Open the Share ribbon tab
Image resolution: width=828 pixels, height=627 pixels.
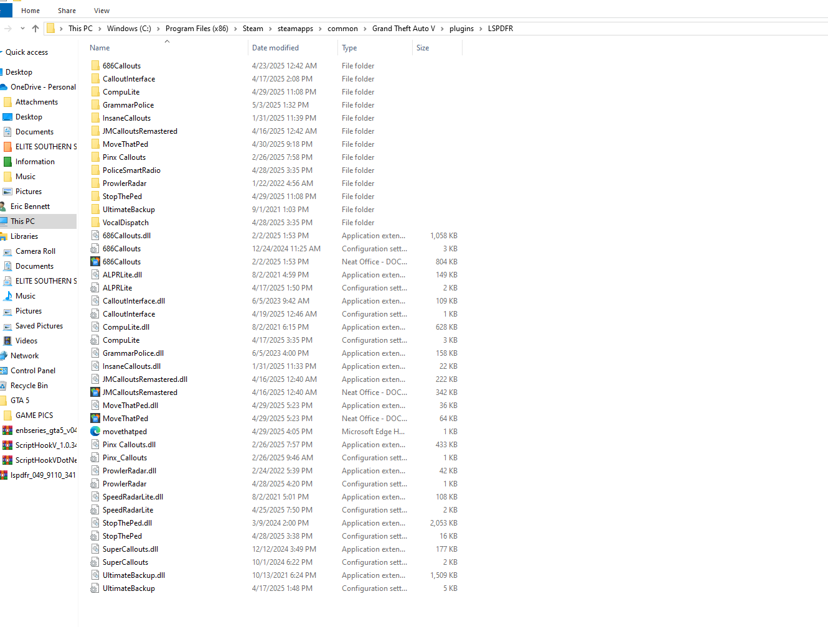click(x=67, y=11)
